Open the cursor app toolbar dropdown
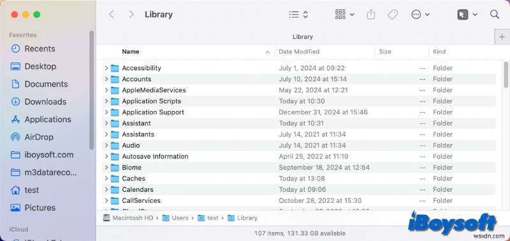This screenshot has width=510, height=241. (x=467, y=15)
